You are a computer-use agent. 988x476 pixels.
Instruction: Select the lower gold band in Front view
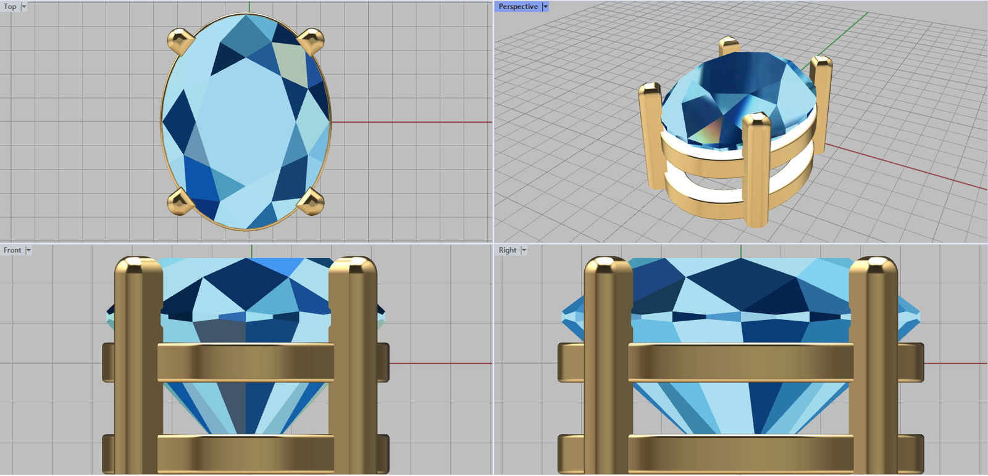tap(245, 453)
